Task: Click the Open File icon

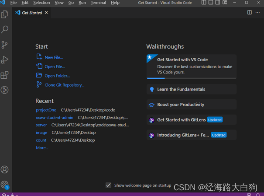Action: tap(39, 66)
